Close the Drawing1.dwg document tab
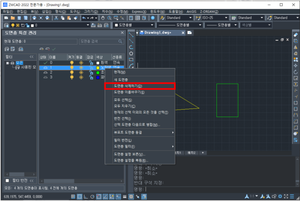The width and height of the screenshot is (300, 201). [183, 33]
